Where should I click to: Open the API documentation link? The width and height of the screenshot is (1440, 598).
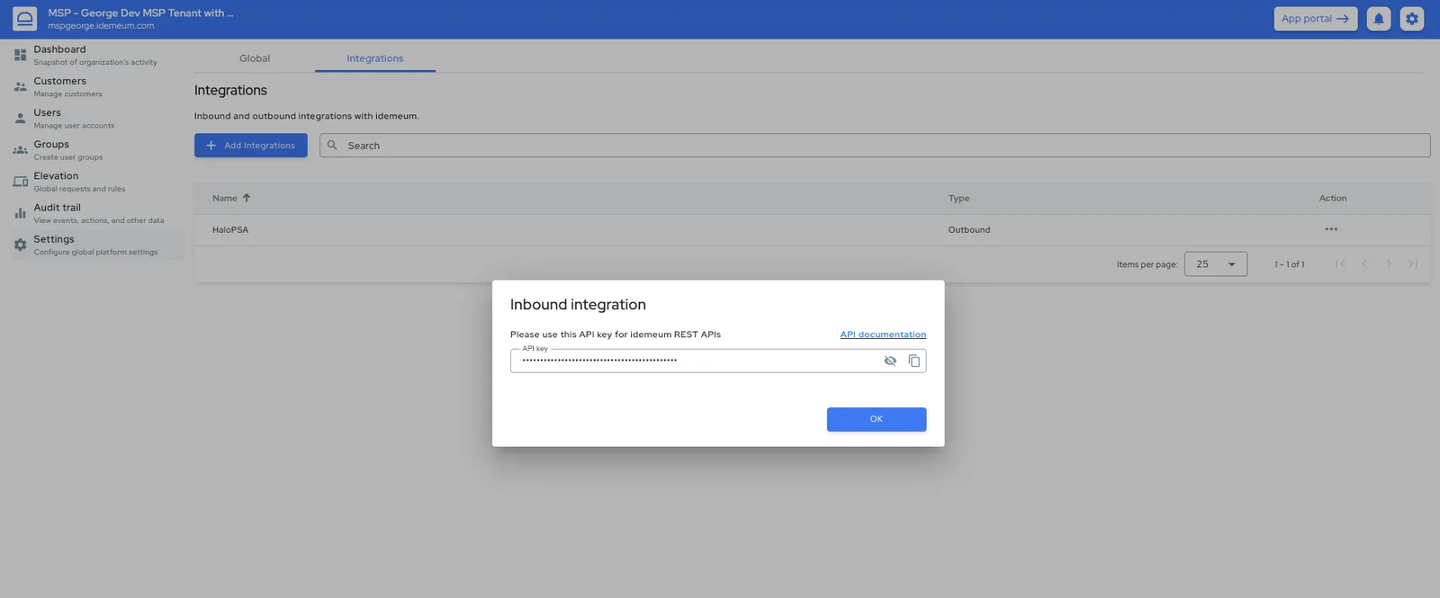click(x=883, y=335)
